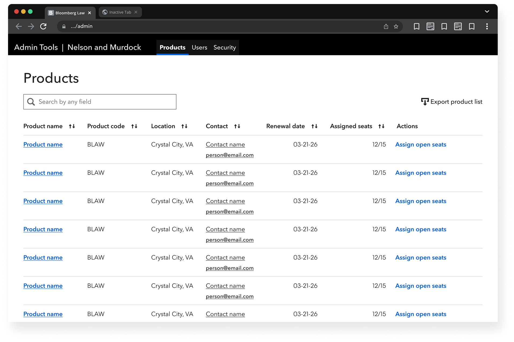The height and width of the screenshot is (342, 514).
Task: Click a person@email.com contact link
Action: [x=229, y=155]
